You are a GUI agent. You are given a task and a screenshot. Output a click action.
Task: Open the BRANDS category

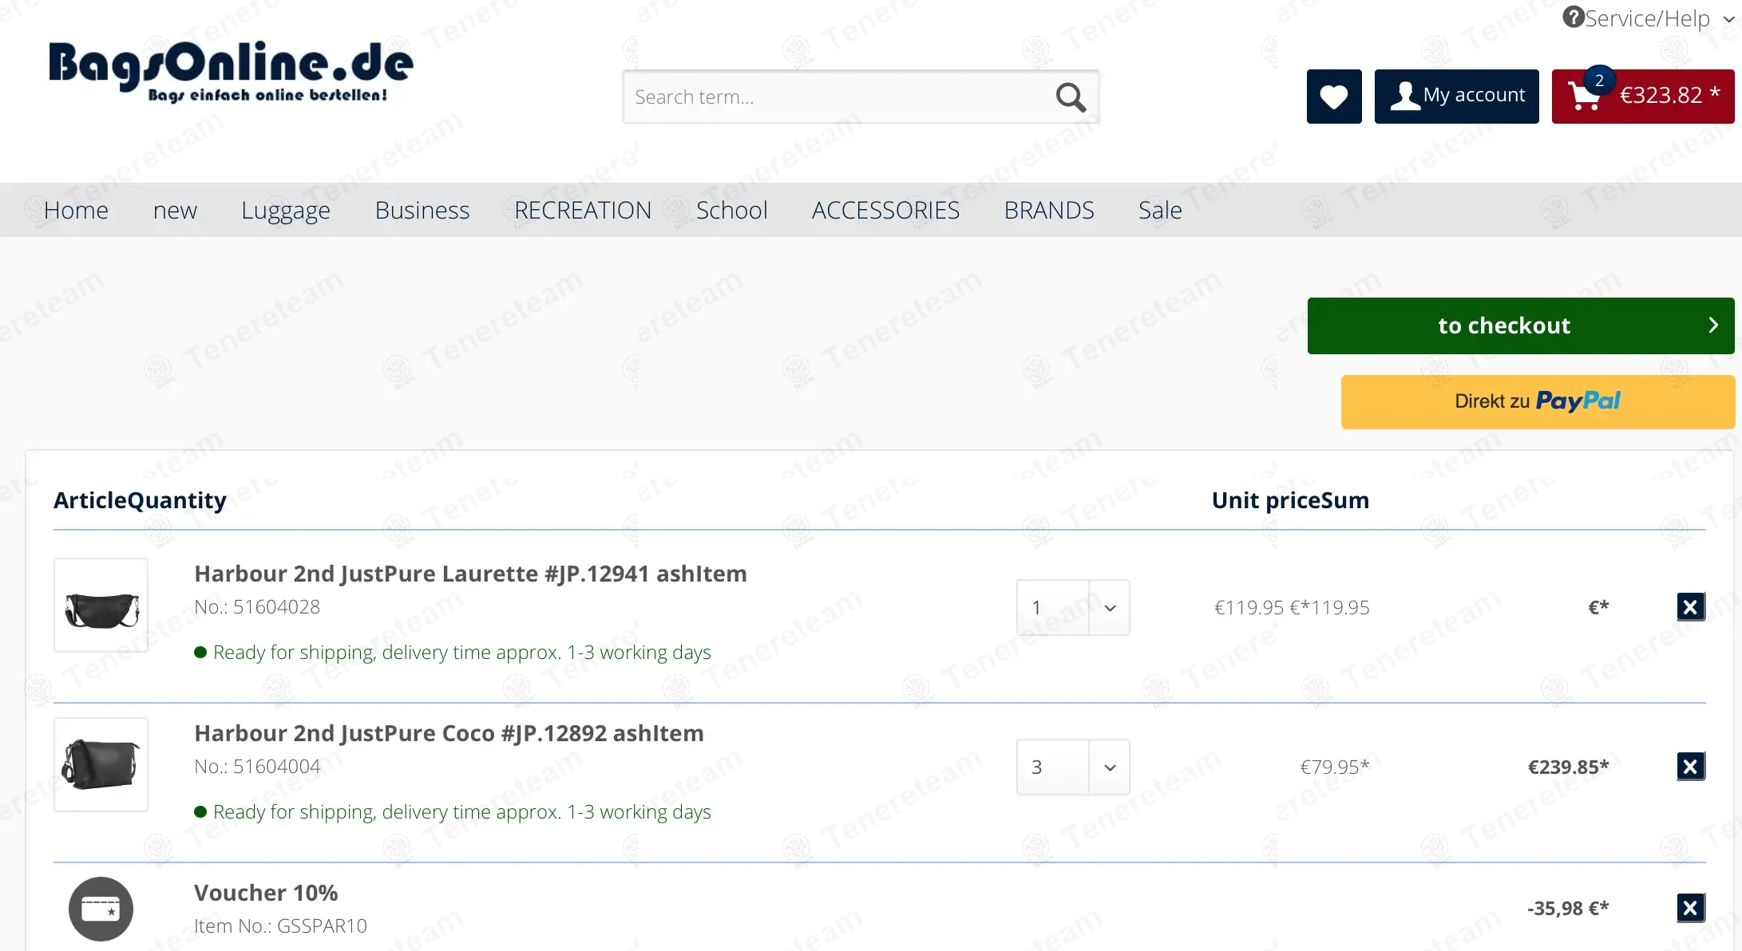pyautogui.click(x=1049, y=210)
